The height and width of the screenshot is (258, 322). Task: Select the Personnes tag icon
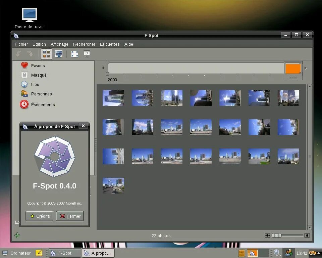click(x=24, y=94)
